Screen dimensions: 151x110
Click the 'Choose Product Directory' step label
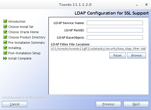pos(27,37)
